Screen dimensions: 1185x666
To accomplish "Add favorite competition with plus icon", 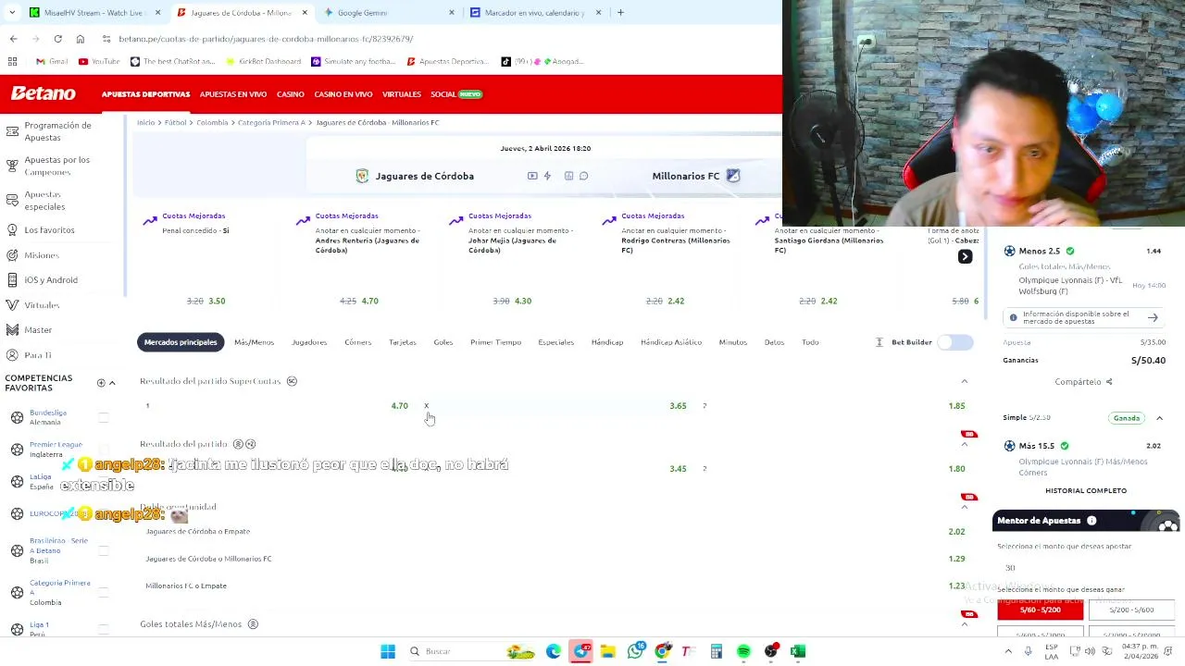I will (101, 383).
